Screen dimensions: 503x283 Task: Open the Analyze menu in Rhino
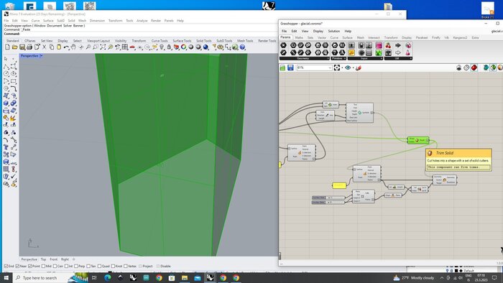[x=142, y=21]
